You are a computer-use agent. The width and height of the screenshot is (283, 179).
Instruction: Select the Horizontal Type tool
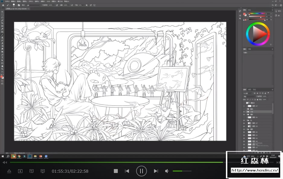click(x=2, y=57)
